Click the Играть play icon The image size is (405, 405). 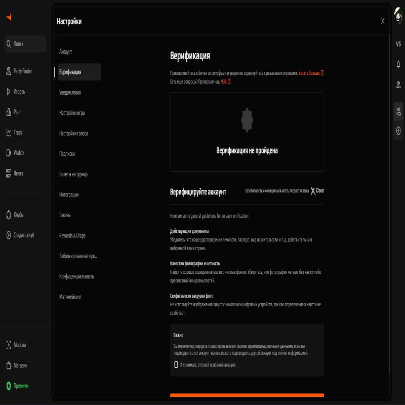coord(8,92)
